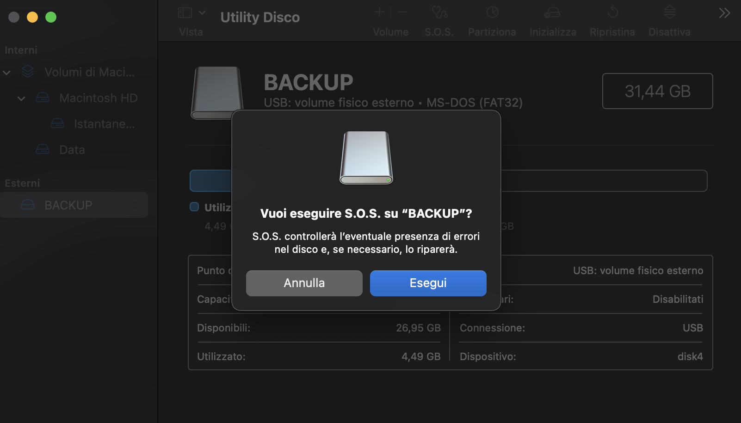Select the BACKUP disk in sidebar
The width and height of the screenshot is (741, 423).
68,205
